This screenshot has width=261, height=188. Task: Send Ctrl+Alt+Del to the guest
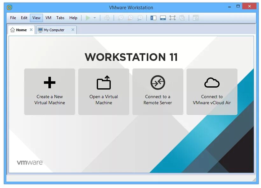coord(107,18)
